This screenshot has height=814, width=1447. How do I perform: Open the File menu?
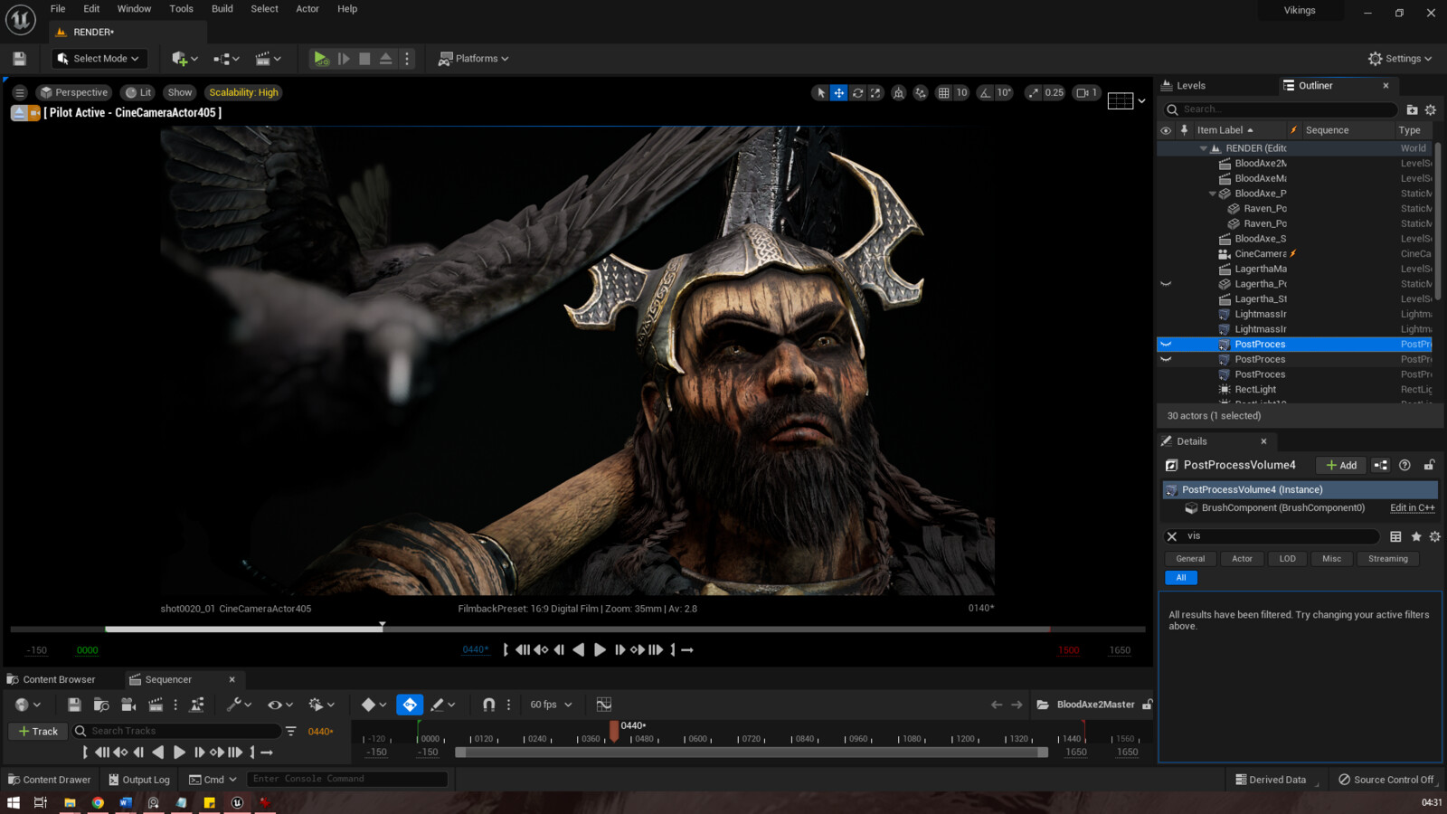[x=58, y=9]
